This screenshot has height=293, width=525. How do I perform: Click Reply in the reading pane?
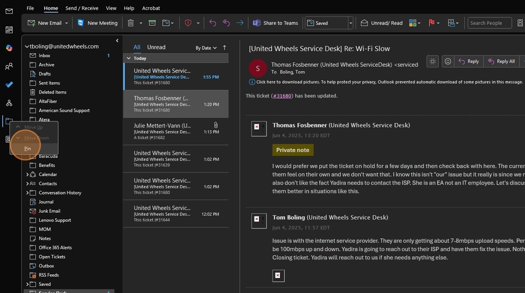(x=469, y=62)
